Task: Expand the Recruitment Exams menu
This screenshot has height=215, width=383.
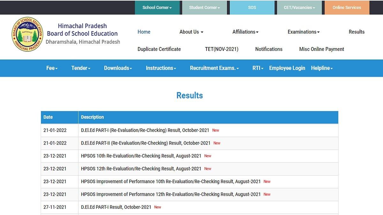Action: point(214,68)
